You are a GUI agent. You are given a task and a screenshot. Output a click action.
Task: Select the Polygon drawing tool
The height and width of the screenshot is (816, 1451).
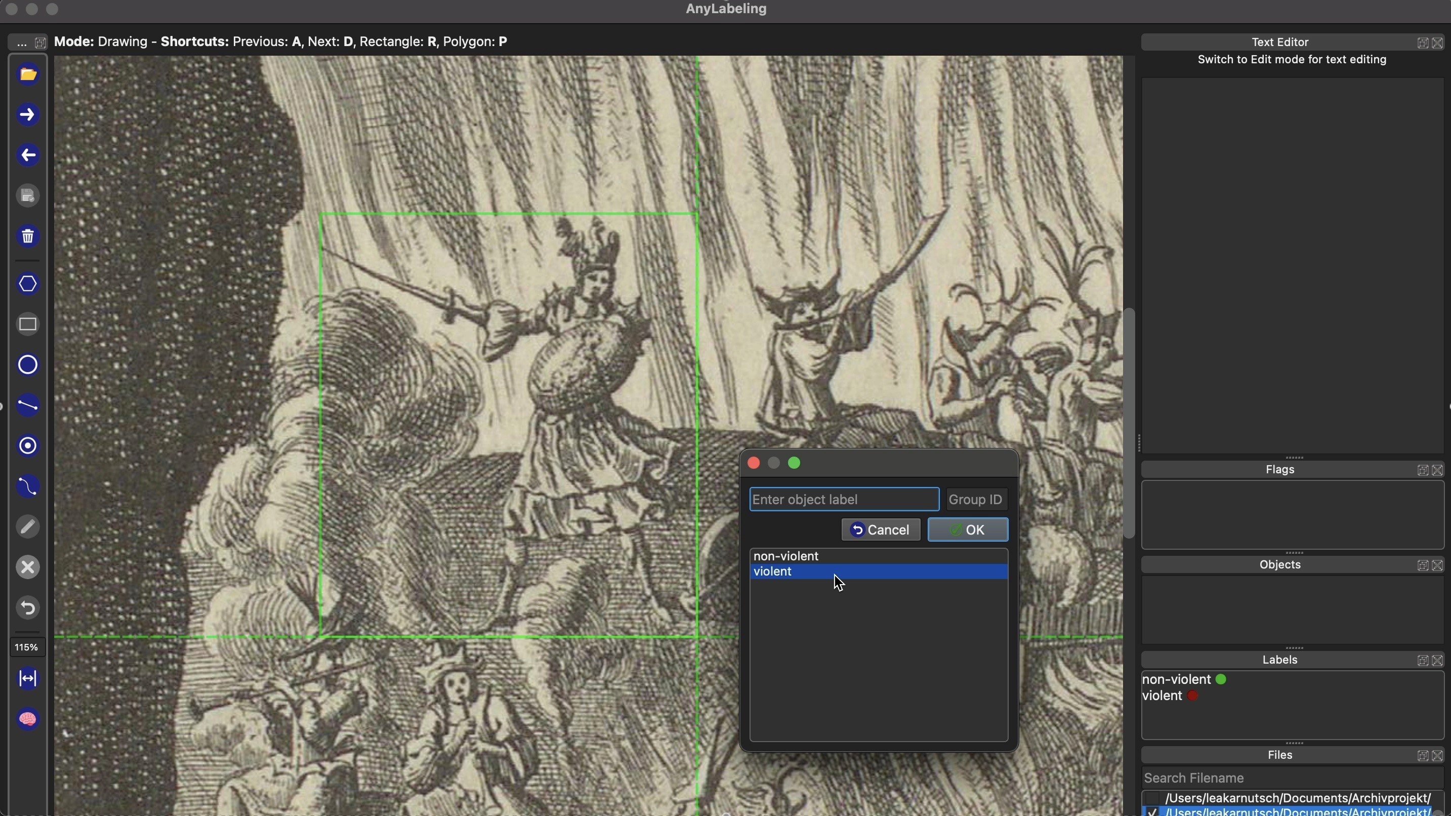(28, 284)
